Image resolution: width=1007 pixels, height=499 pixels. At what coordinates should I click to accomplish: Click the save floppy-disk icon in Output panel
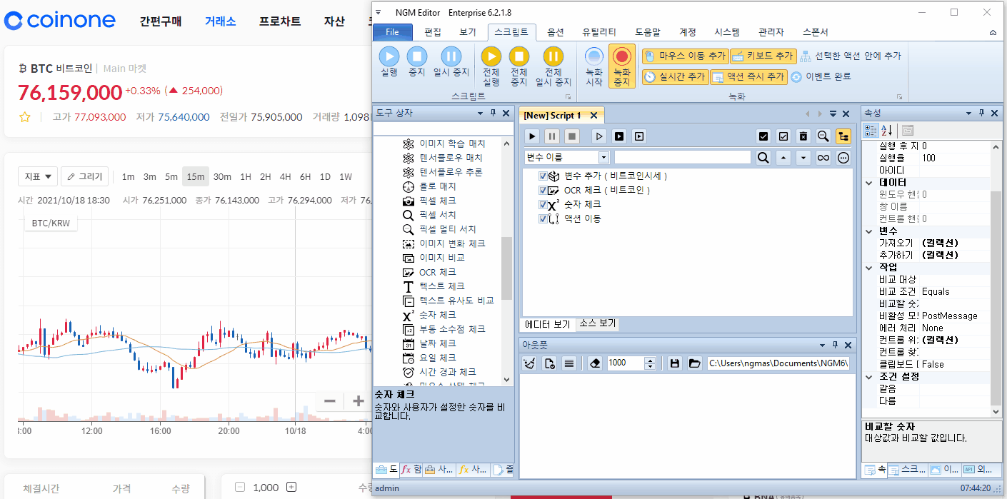tap(674, 363)
